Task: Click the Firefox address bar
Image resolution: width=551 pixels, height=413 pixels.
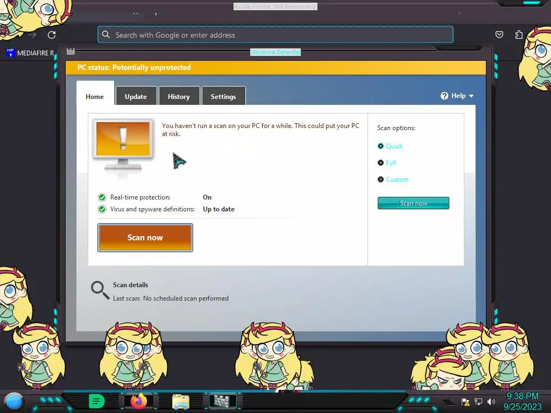Action: click(x=275, y=35)
